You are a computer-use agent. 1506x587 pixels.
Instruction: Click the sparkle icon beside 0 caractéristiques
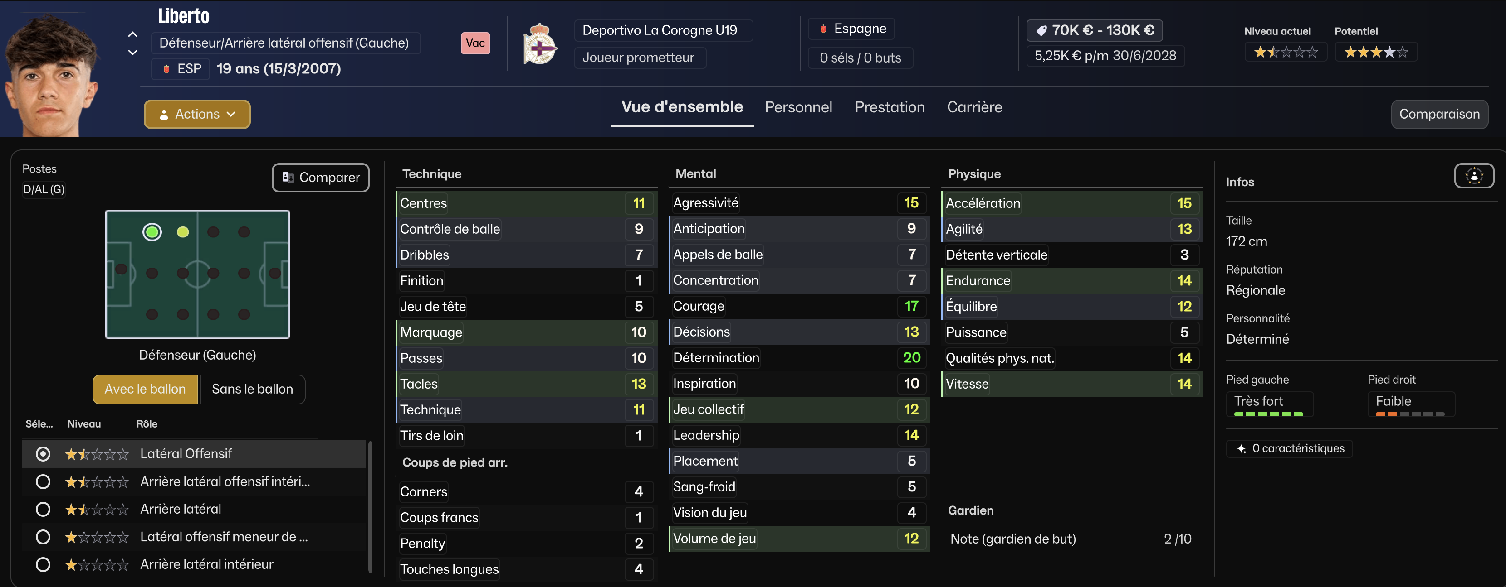[x=1241, y=449]
